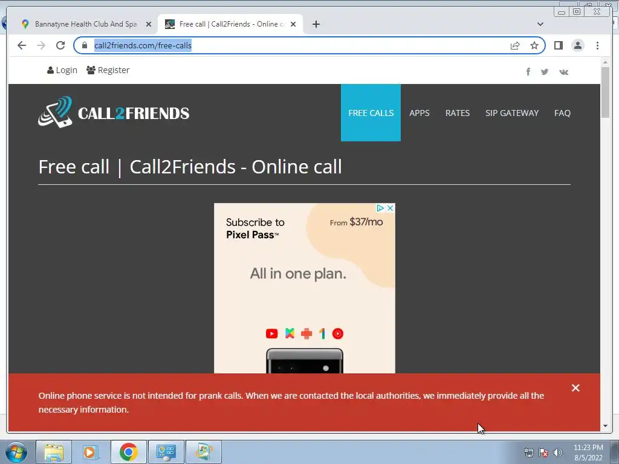
Task: Open the Chrome profile avatar
Action: pos(577,45)
